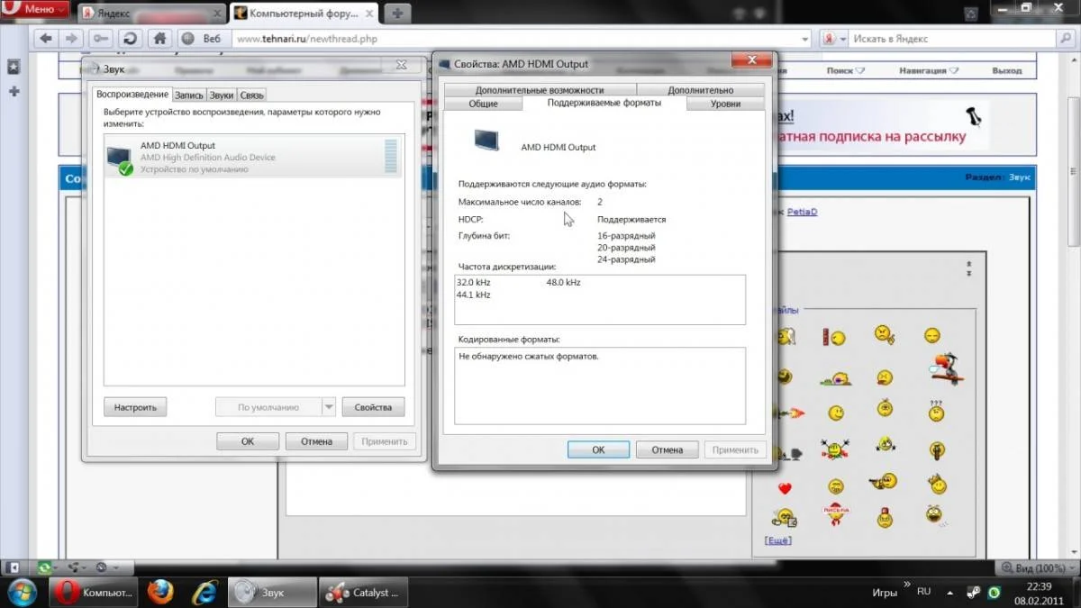
Task: Insert the crowned king smiley
Action: (x=938, y=484)
